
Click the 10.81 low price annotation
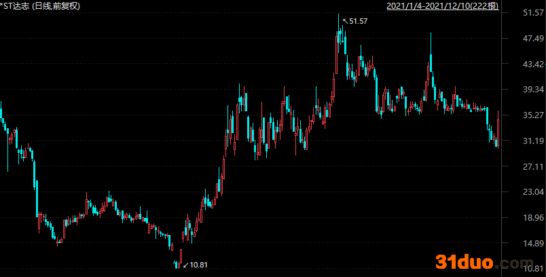198,265
